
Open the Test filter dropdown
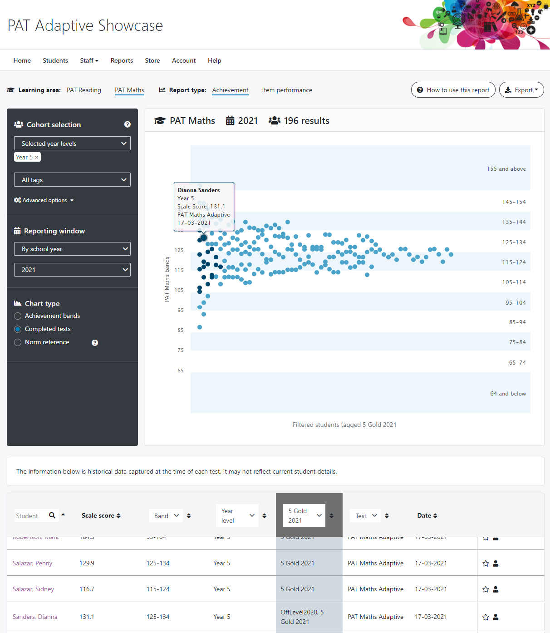[x=366, y=516]
